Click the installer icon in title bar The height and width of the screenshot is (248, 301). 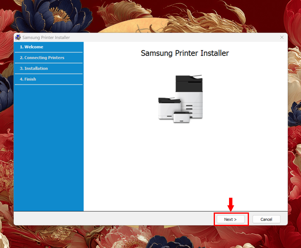18,37
